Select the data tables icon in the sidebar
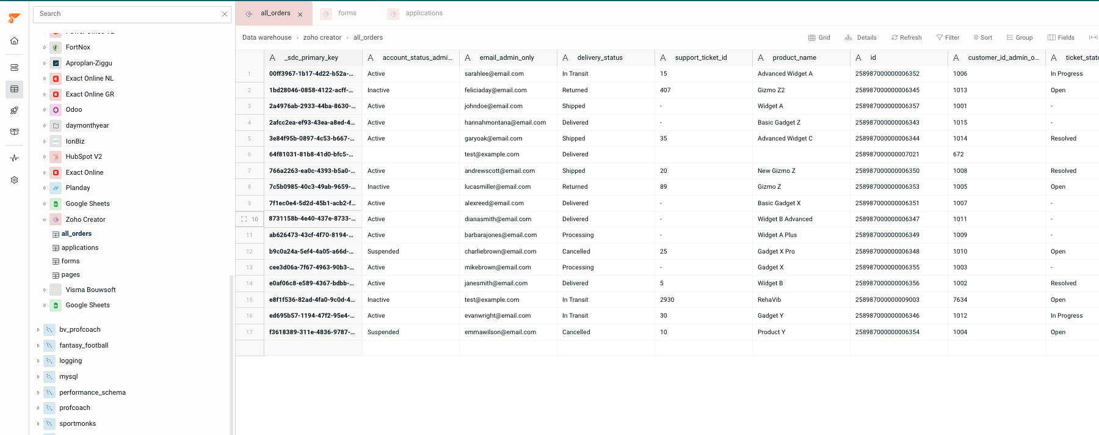The width and height of the screenshot is (1099, 435). 14,89
